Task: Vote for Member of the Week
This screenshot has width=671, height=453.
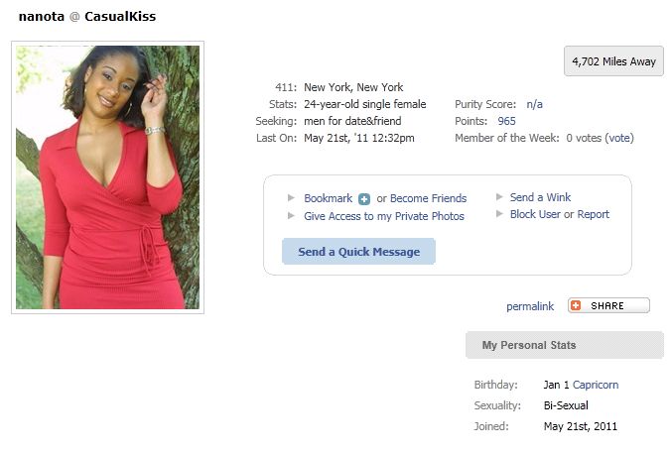Action: pyautogui.click(x=618, y=138)
